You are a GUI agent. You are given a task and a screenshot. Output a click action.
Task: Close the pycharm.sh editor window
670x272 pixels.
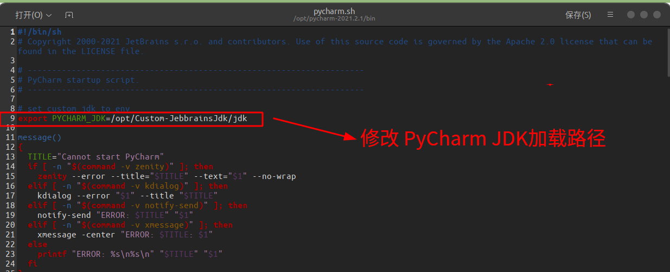pos(657,15)
